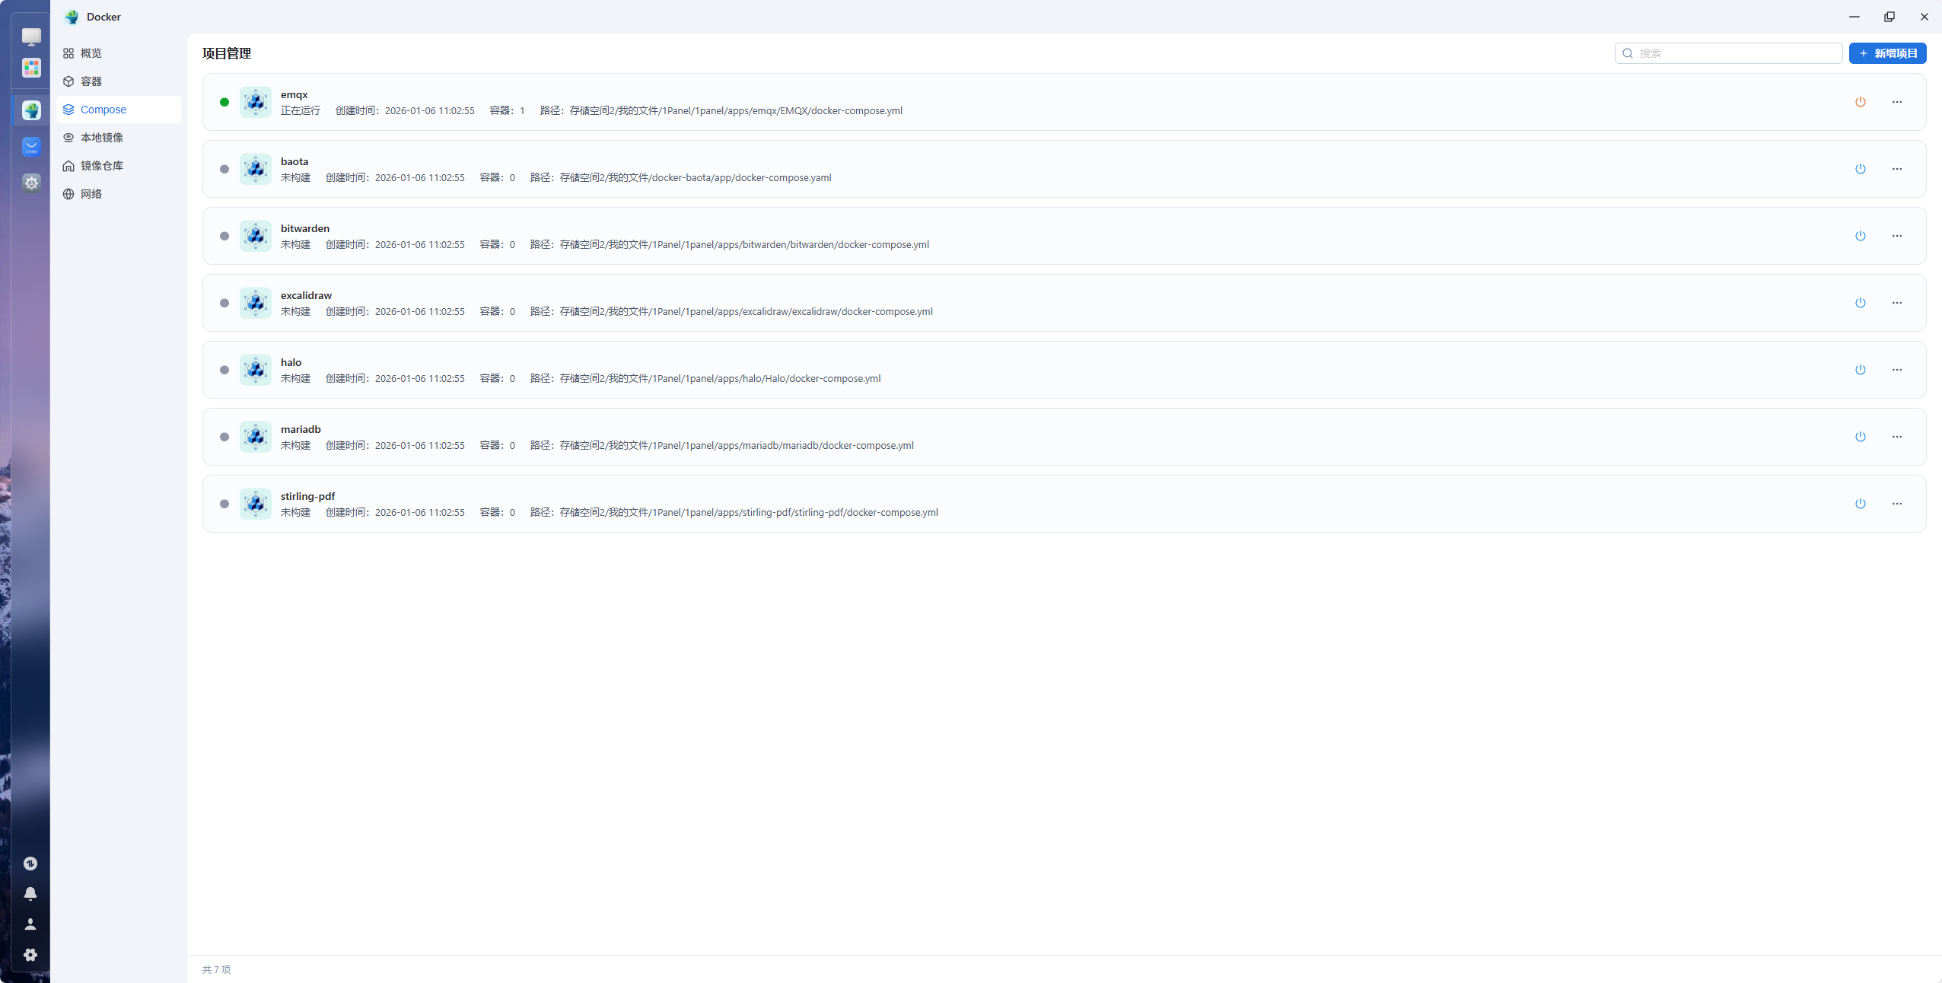
Task: Open more options for bitwarden project
Action: [x=1896, y=236]
